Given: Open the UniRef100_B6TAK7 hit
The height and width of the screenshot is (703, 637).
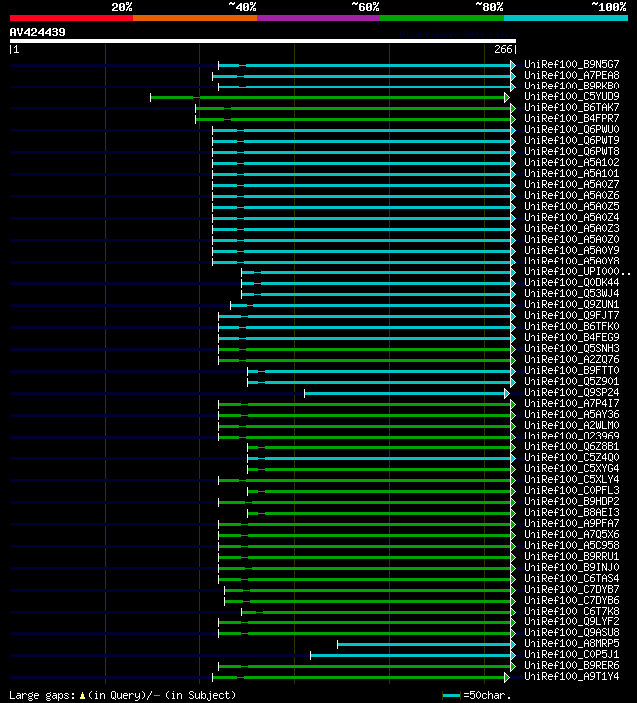Looking at the screenshot, I should pyautogui.click(x=571, y=107).
